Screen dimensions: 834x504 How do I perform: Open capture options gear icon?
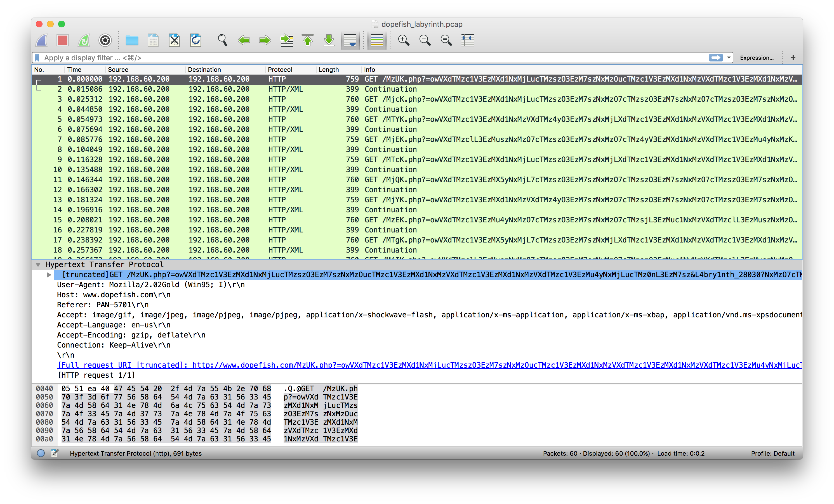point(105,41)
